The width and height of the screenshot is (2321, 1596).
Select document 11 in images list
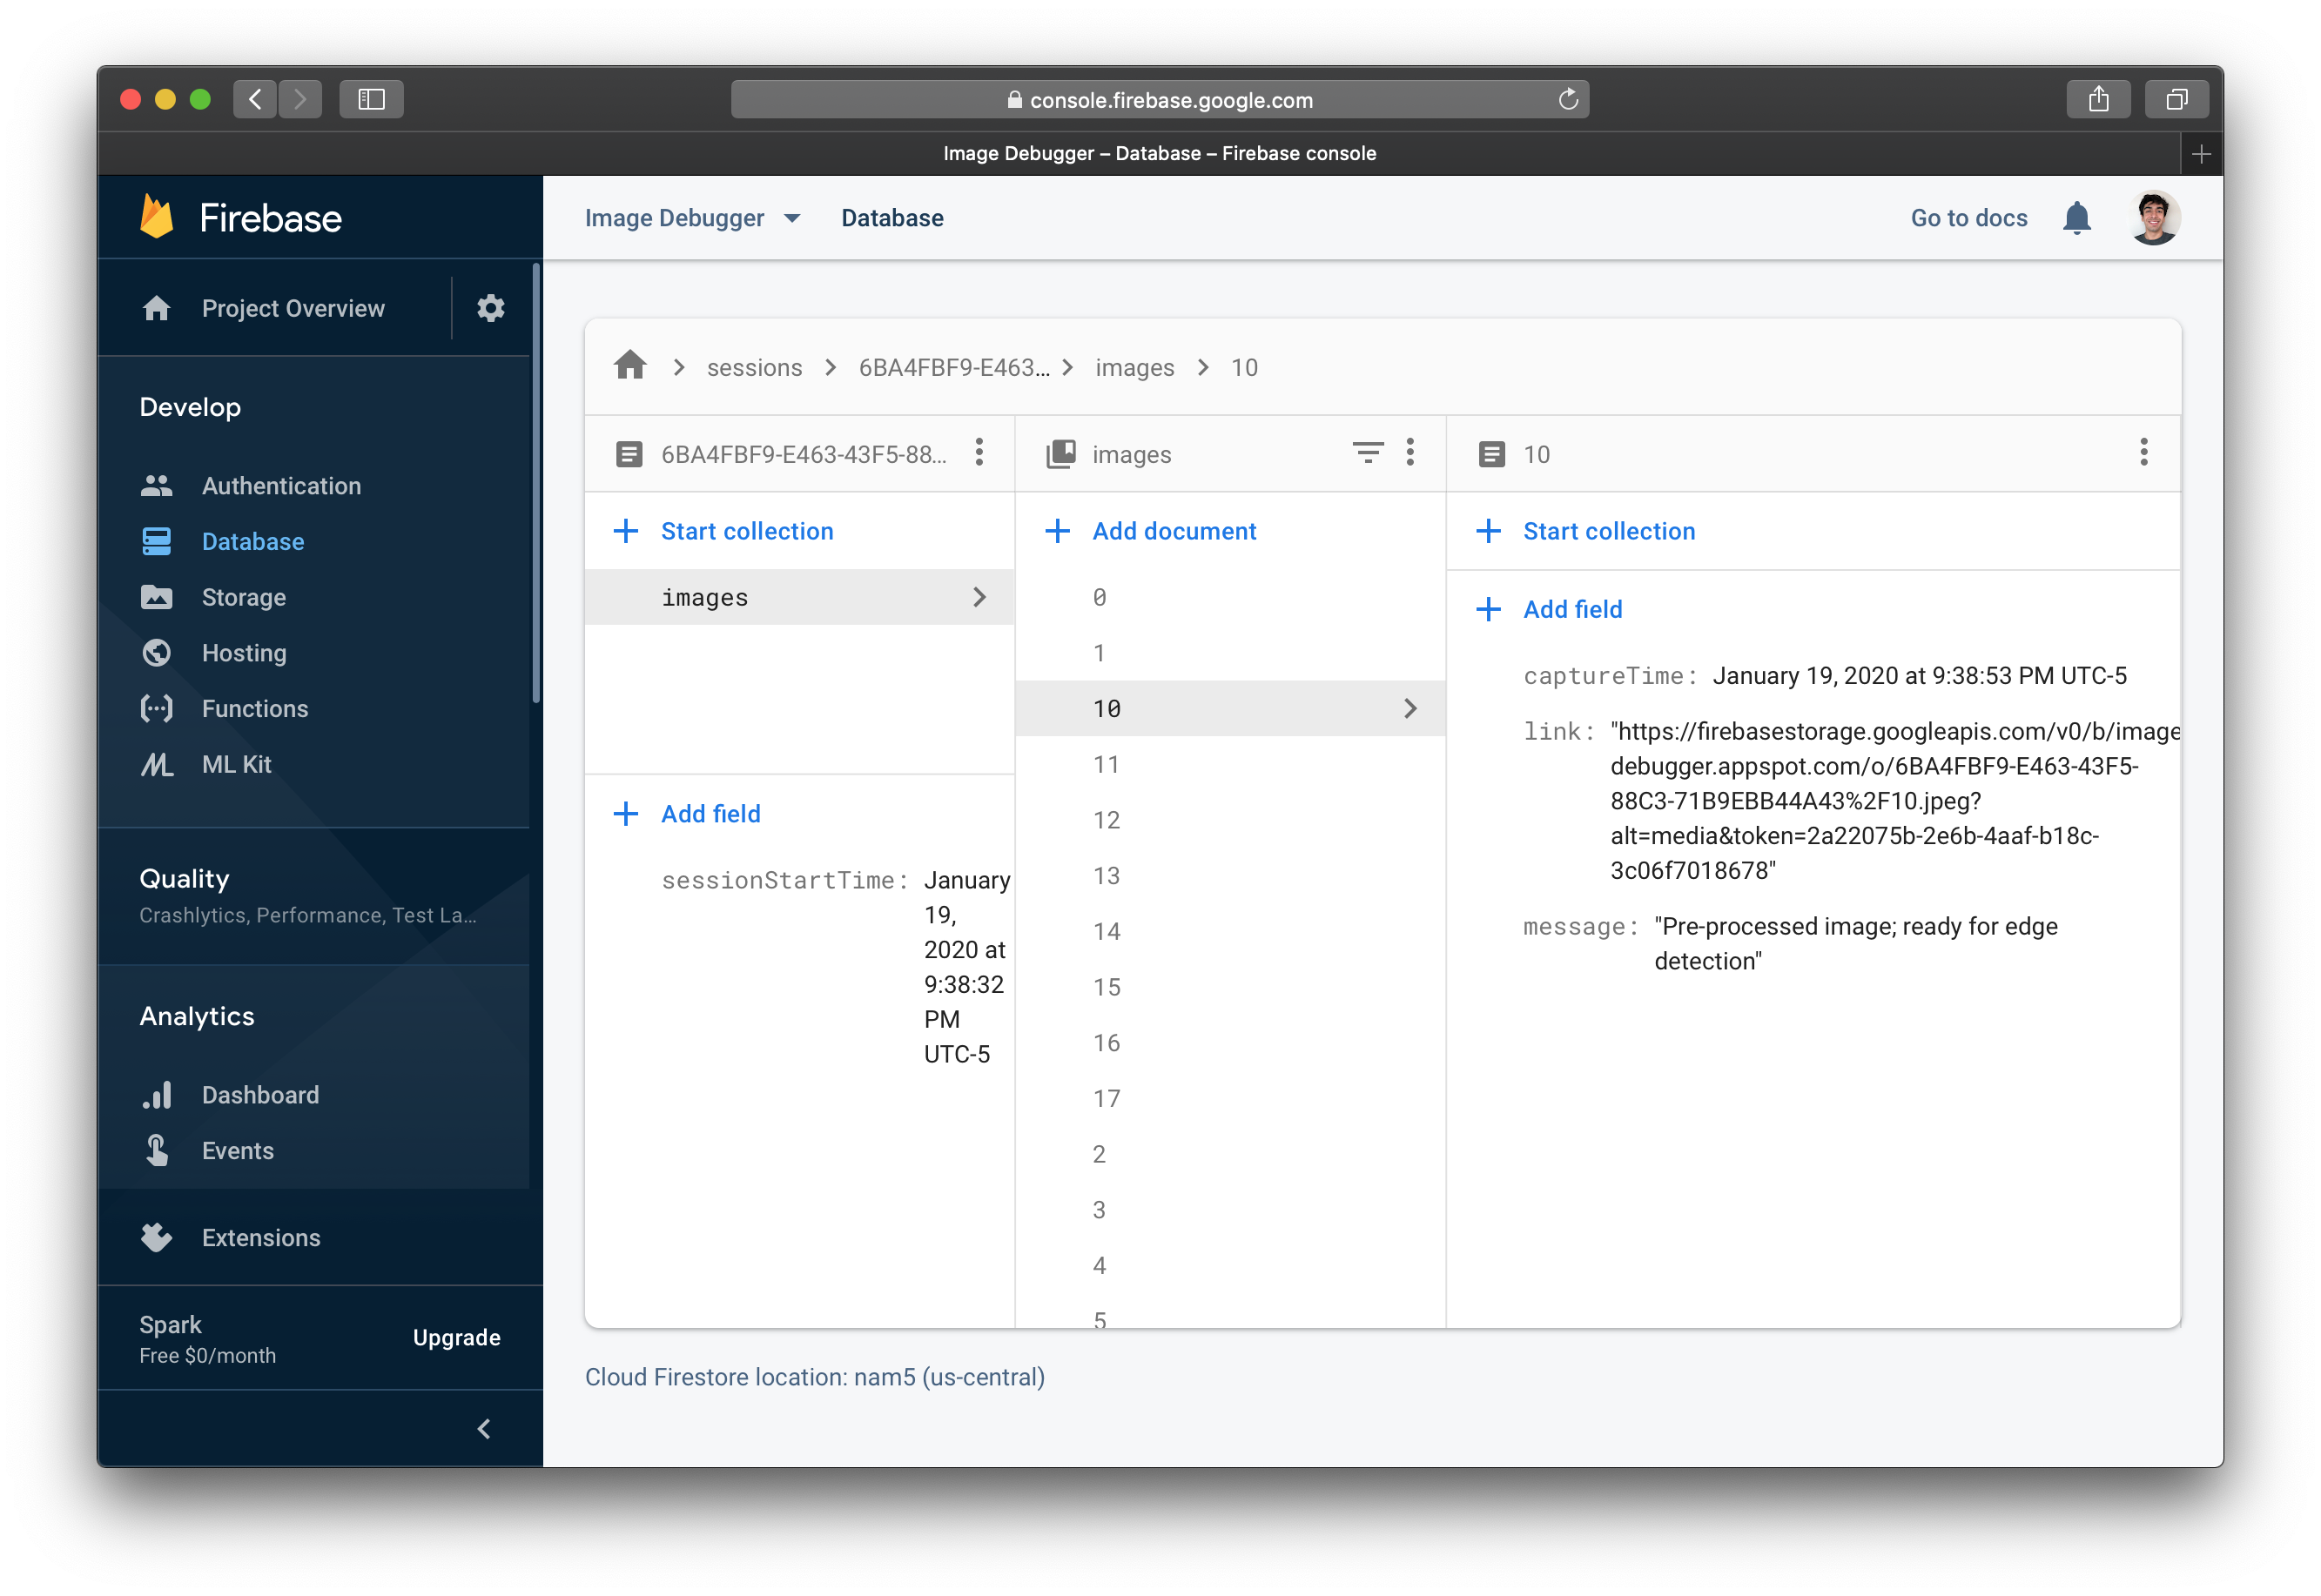1229,765
